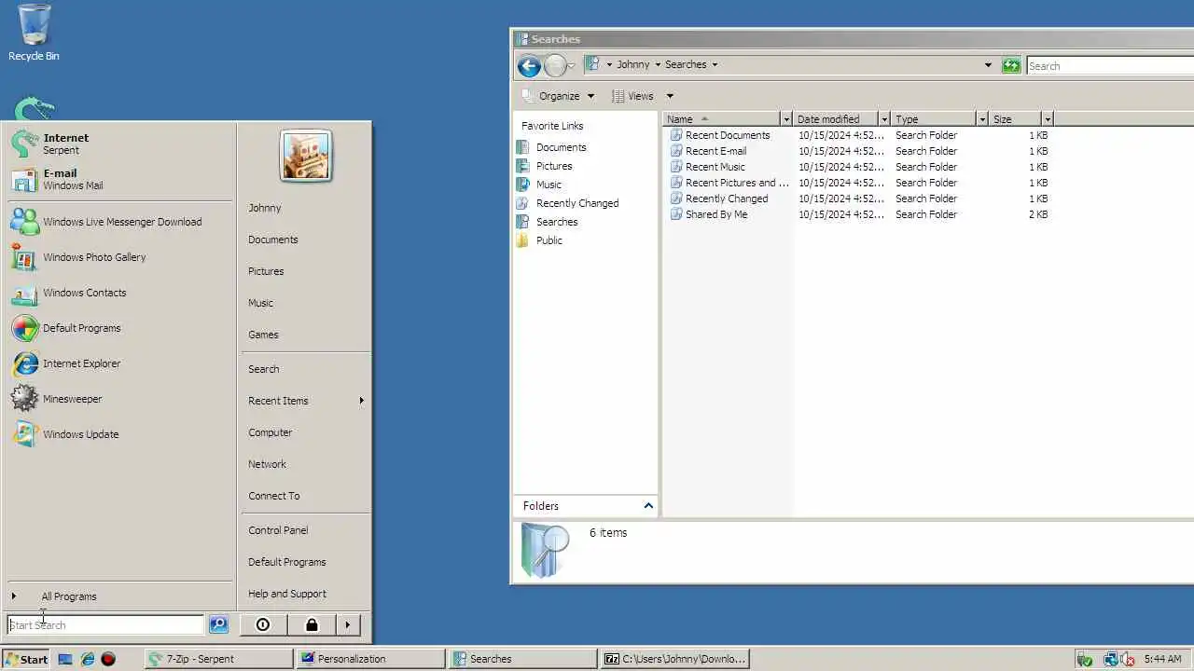The image size is (1194, 671).
Task: Open Windows Contacts from Start menu
Action: point(119,293)
